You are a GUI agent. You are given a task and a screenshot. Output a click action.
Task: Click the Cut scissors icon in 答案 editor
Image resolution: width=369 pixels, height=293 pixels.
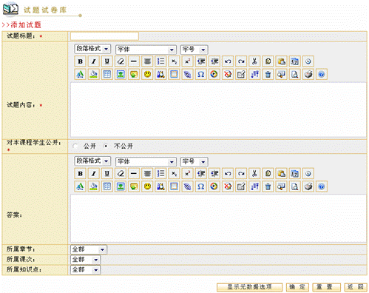[x=254, y=174]
